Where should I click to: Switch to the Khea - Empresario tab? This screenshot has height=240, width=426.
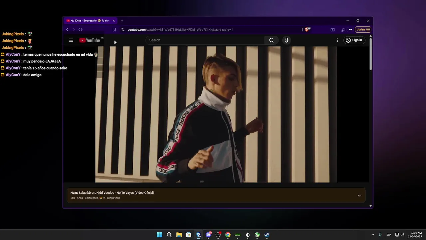tap(90, 21)
